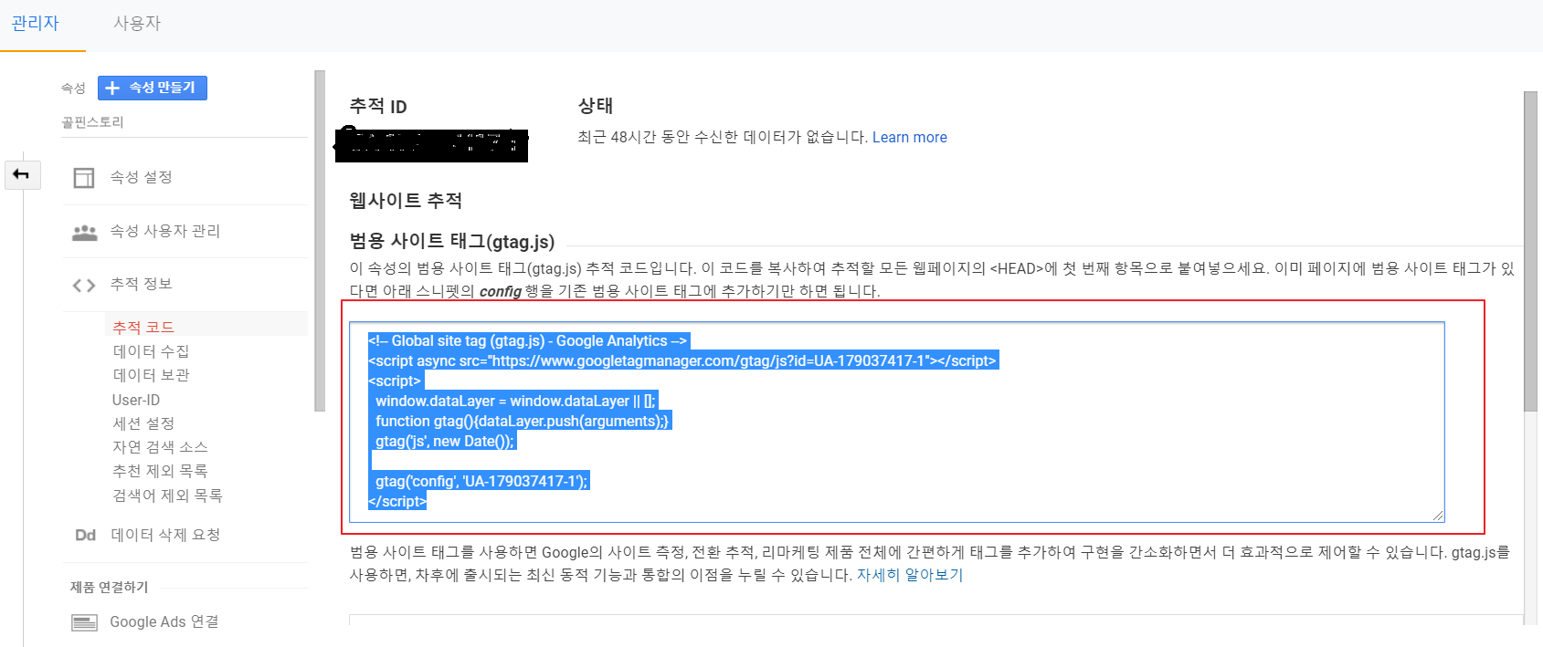
Task: Click the property settings window icon
Action: pos(84,177)
